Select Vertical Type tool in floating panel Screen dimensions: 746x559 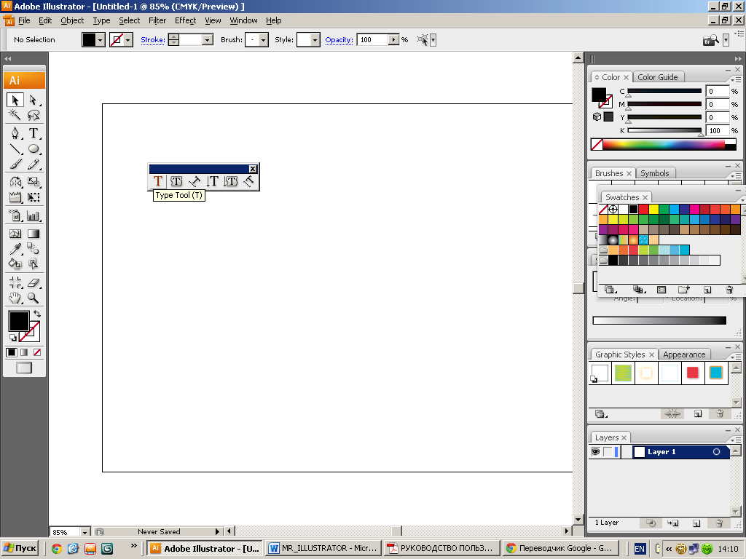(212, 181)
